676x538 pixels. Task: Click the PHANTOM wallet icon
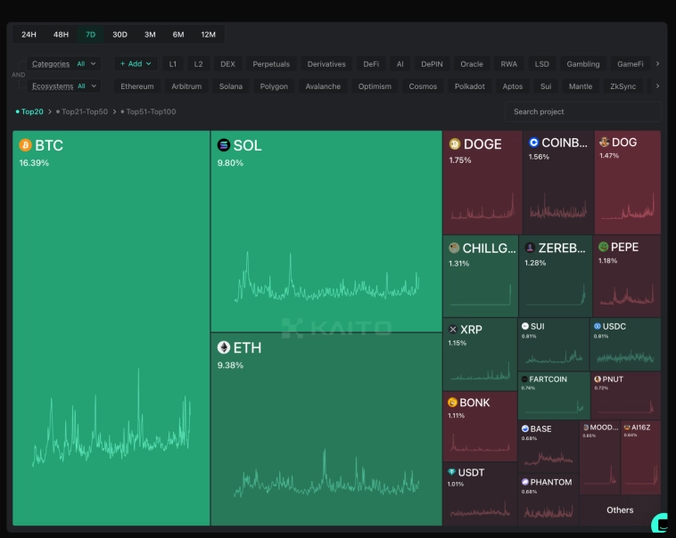click(x=525, y=482)
